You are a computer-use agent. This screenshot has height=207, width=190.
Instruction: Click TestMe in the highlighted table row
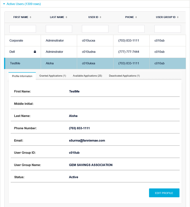click(15, 63)
